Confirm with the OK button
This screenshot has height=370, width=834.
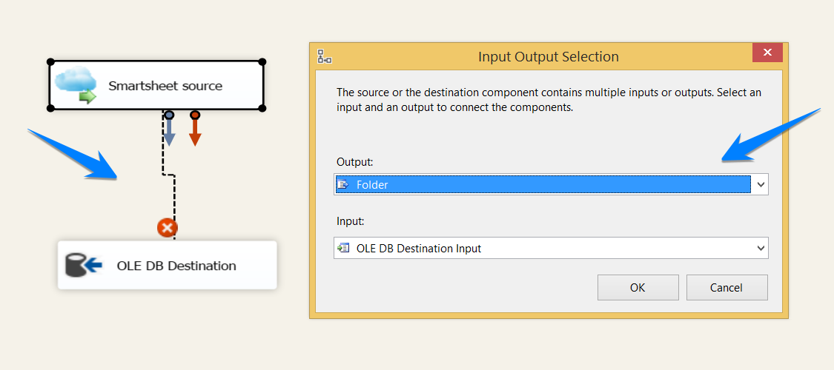[x=638, y=287]
